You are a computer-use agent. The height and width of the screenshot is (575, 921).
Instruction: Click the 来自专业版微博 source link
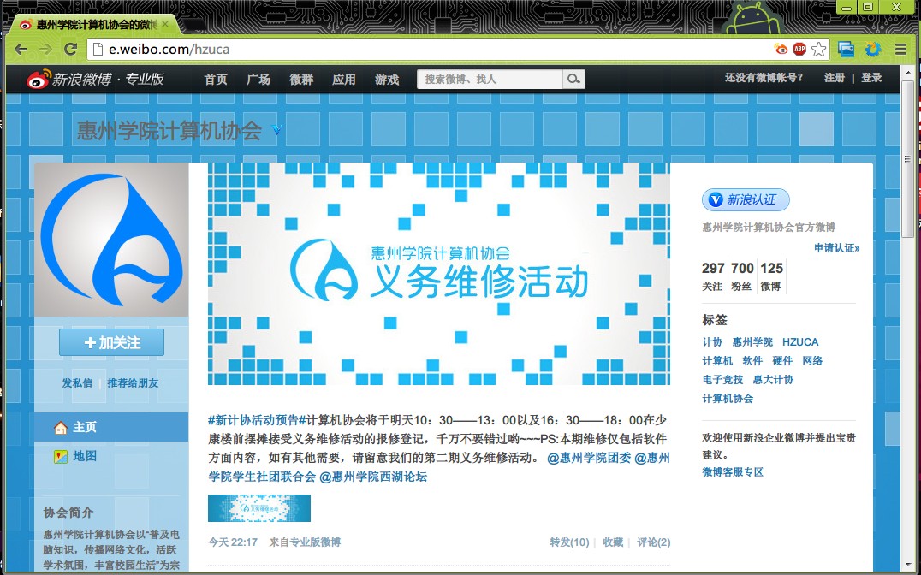pos(305,542)
